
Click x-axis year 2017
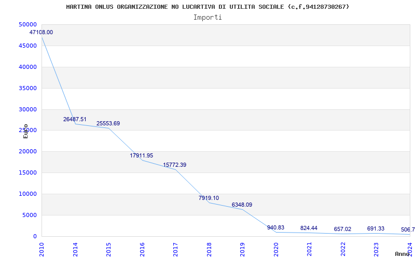point(176,249)
